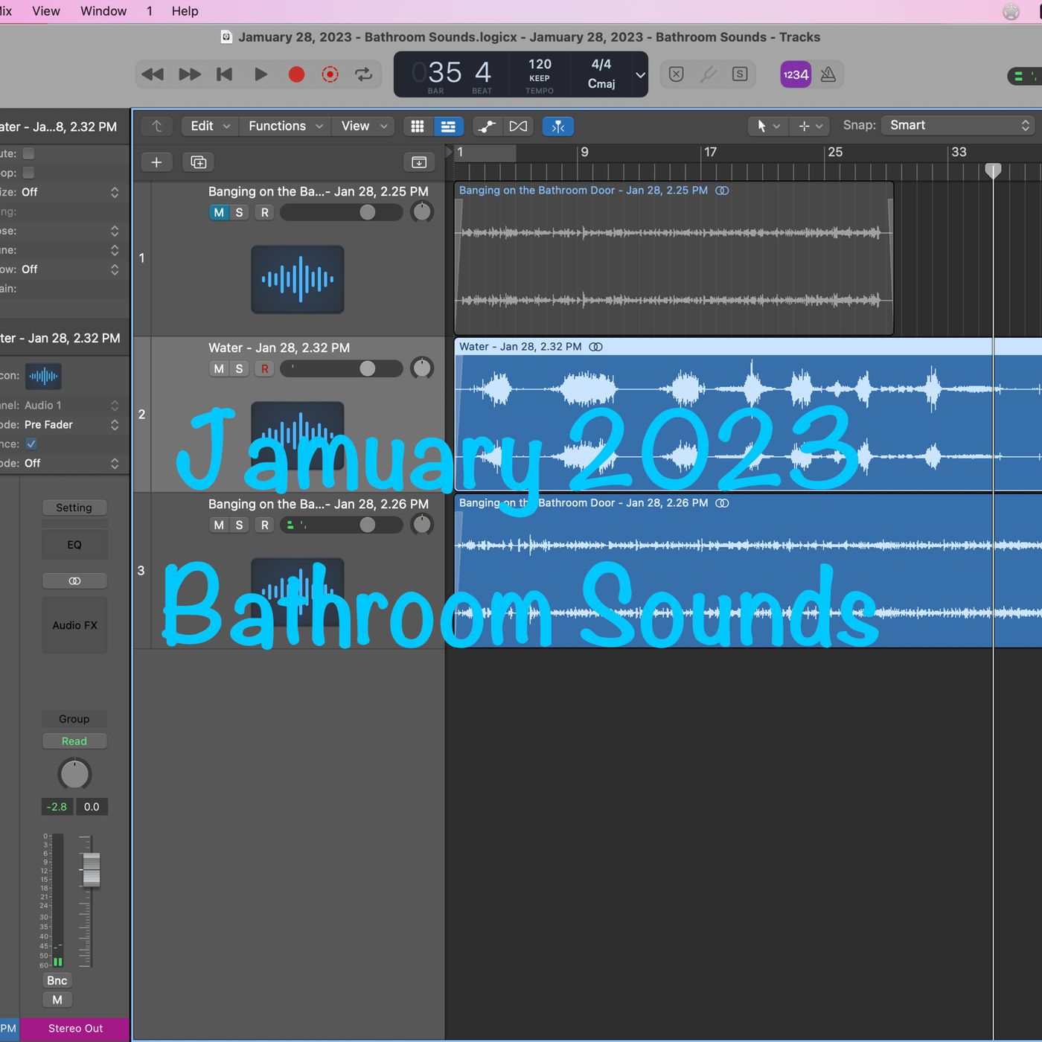
Task: Open the Window menu in the menu bar
Action: point(103,10)
